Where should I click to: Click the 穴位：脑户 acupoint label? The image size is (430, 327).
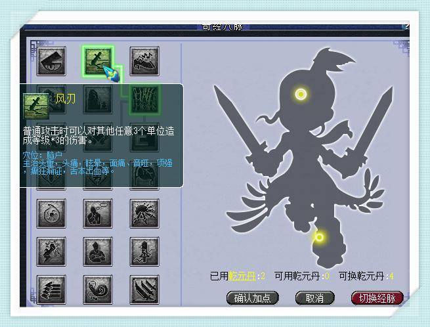tap(43, 155)
